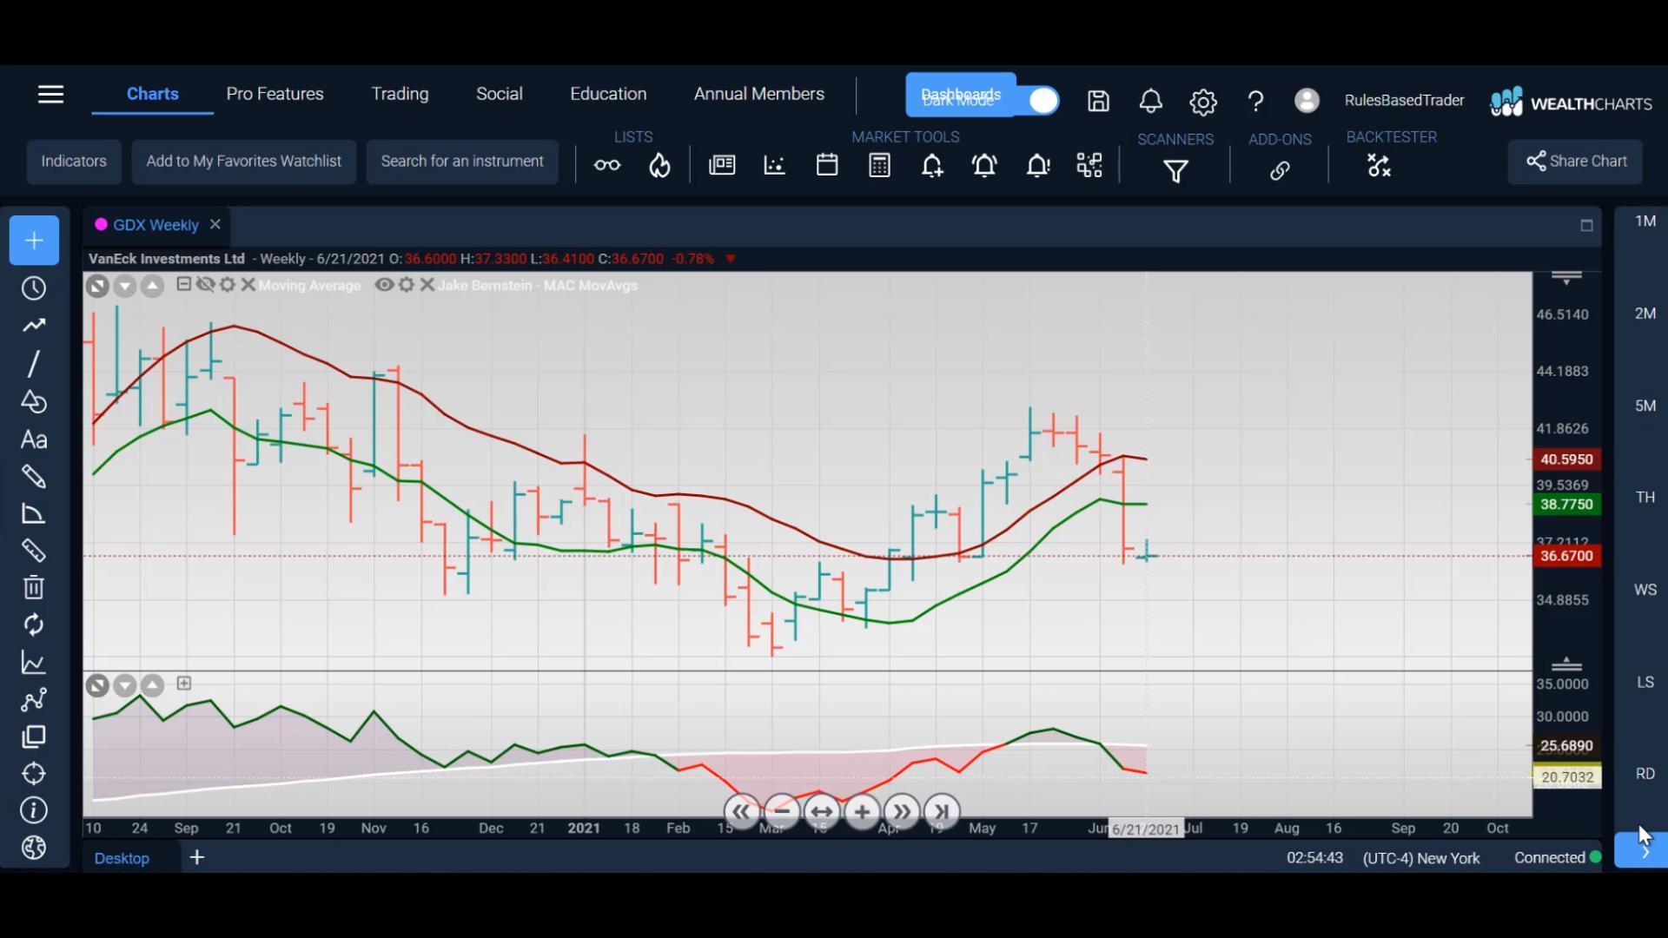1668x938 pixels.
Task: Open the settings gear in top bar
Action: [1203, 102]
